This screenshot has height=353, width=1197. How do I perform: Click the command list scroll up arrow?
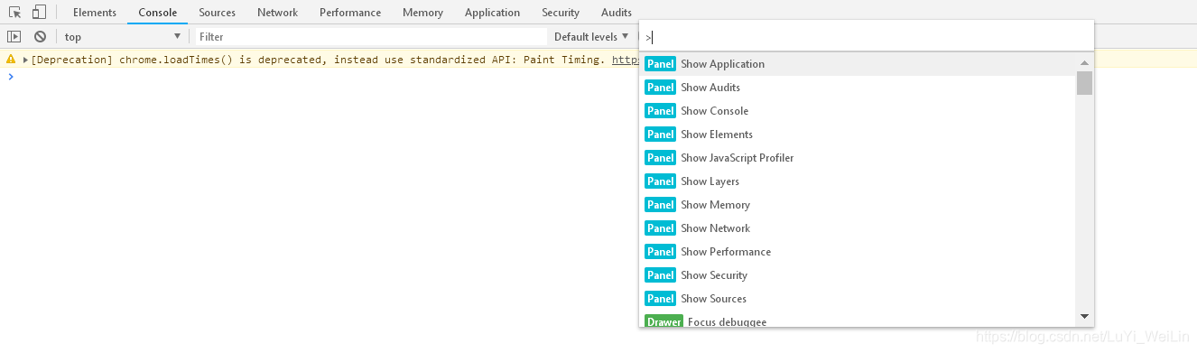click(x=1085, y=62)
